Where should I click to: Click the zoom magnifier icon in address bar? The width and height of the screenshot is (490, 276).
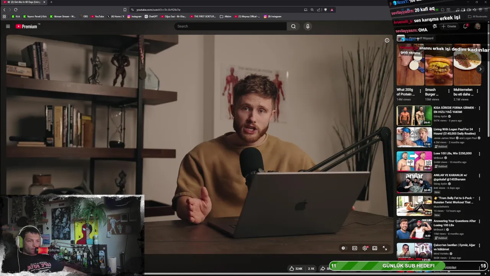tap(312, 10)
